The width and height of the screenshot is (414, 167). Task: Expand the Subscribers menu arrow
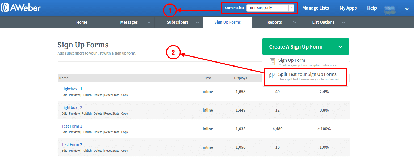(x=198, y=22)
